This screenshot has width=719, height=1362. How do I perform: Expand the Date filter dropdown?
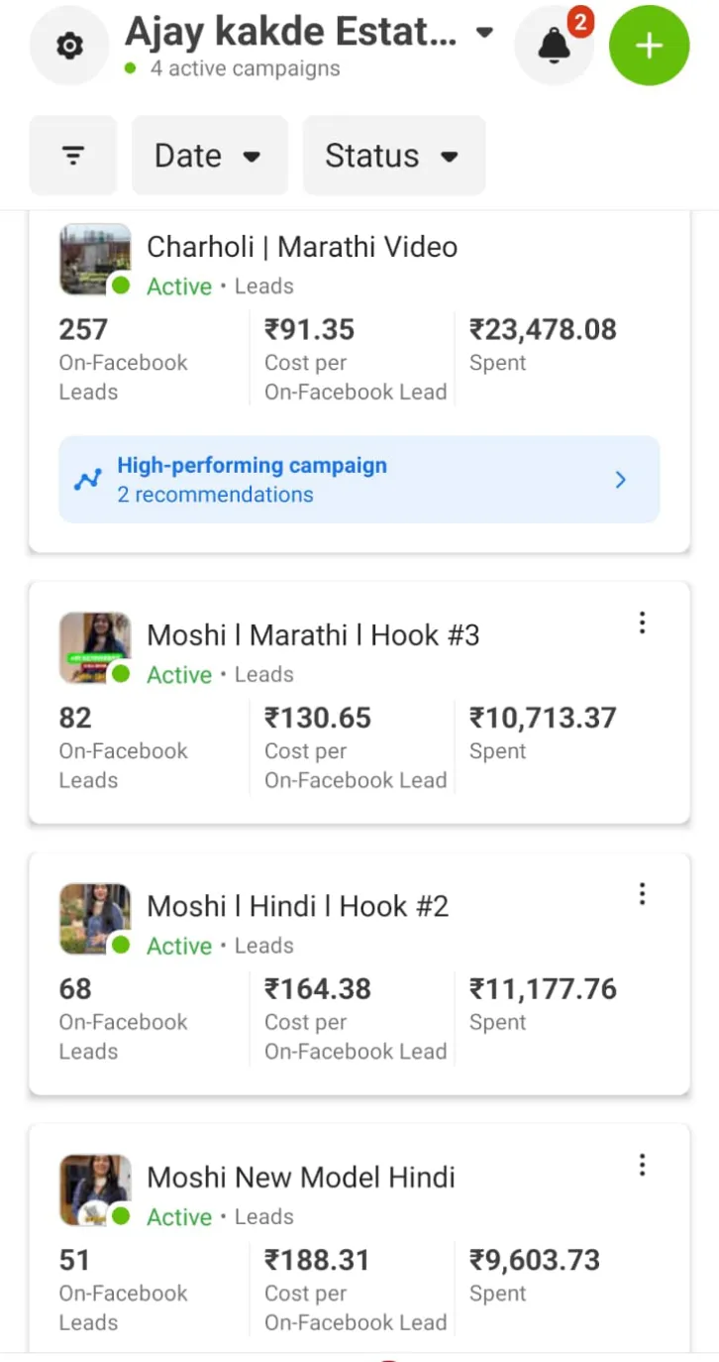point(209,156)
